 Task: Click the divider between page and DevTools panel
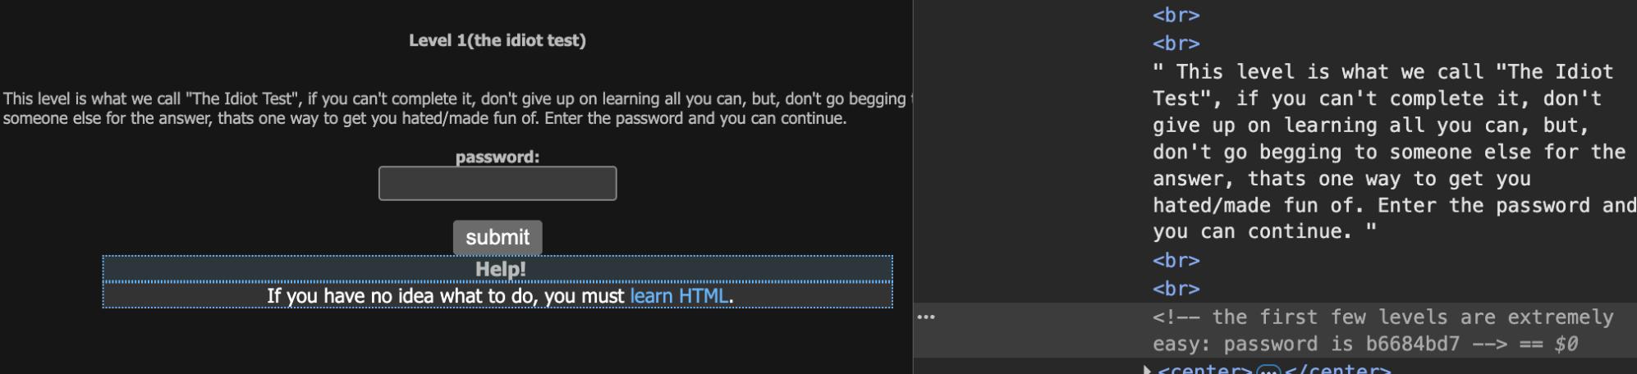913,187
